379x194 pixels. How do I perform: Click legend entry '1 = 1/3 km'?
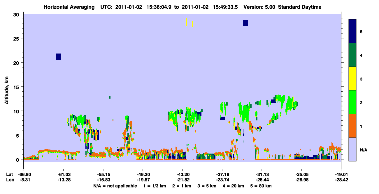pyautogui.click(x=154, y=186)
